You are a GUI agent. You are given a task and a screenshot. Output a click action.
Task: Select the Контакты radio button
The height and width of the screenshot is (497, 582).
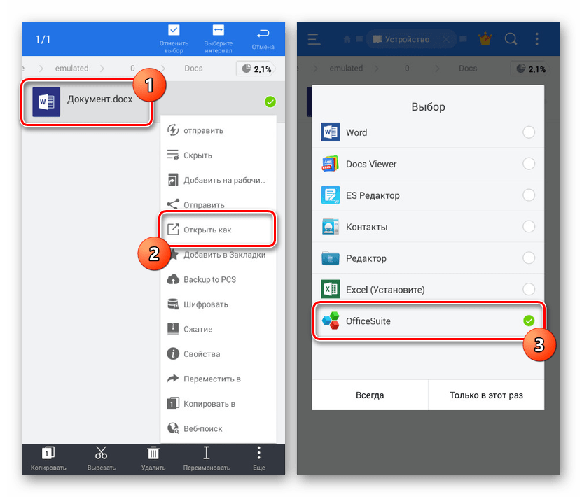tap(529, 226)
